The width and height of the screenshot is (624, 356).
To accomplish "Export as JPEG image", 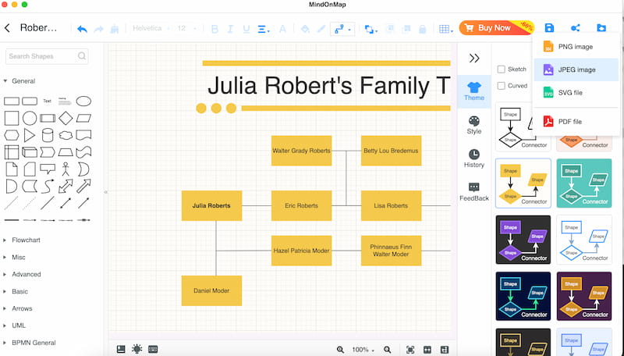I will [x=576, y=69].
